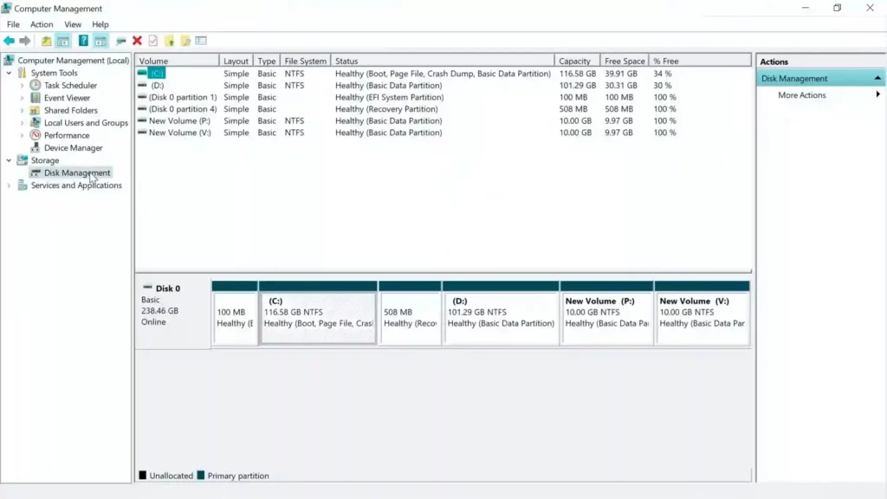
Task: Click the Performance icon in tree
Action: click(x=35, y=135)
